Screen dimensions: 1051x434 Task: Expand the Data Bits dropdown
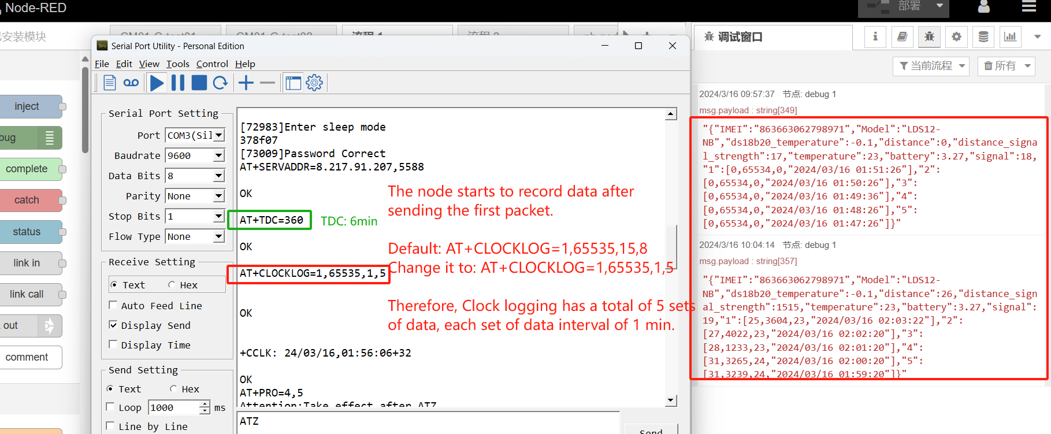click(219, 176)
